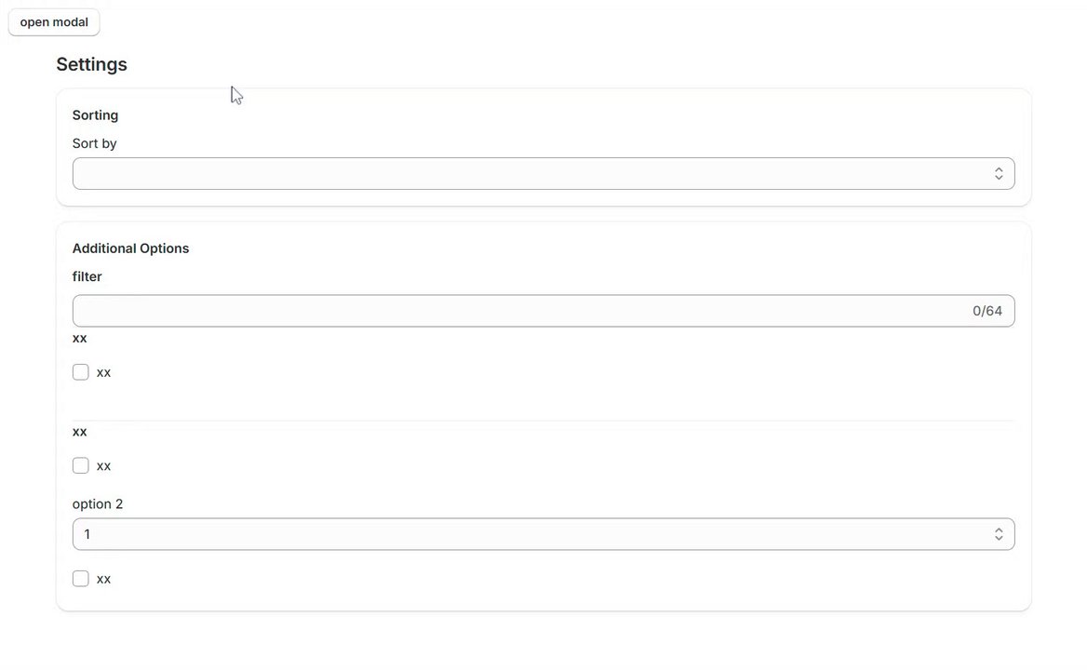This screenshot has width=1087, height=670.
Task: Click the "filter" field label
Action: tap(87, 276)
